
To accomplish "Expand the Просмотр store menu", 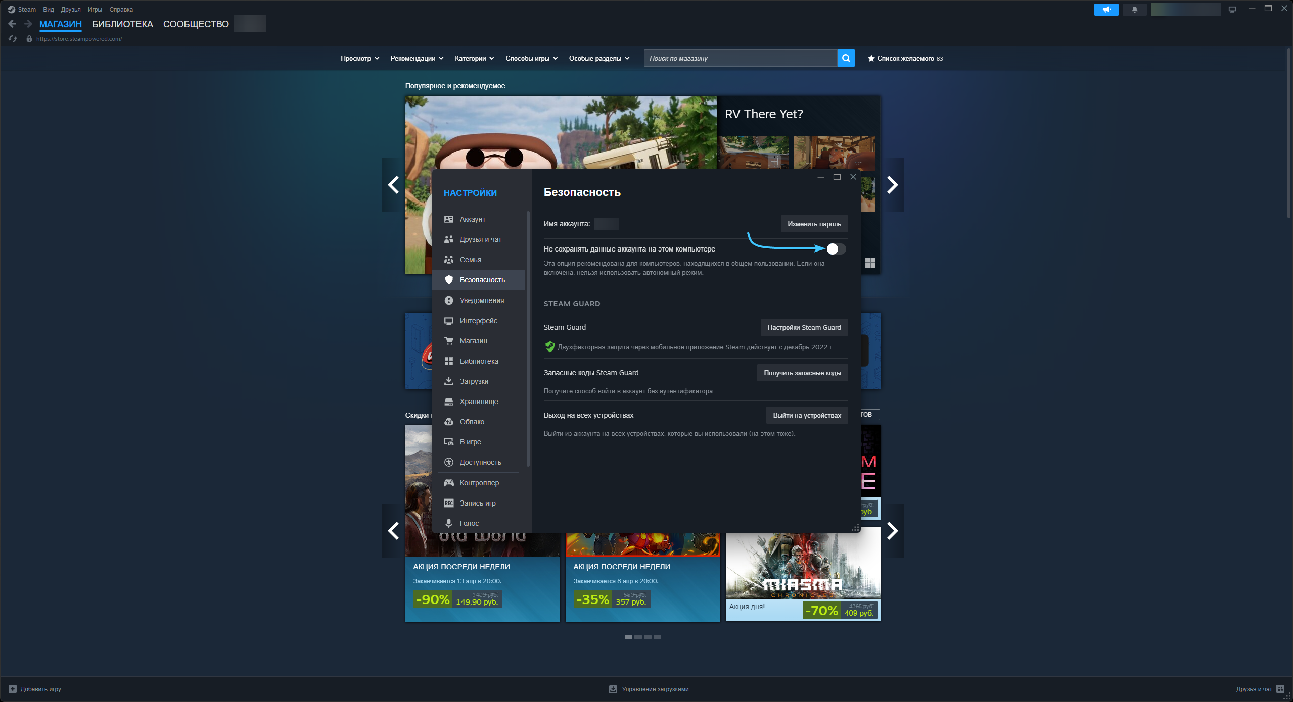I will [359, 58].
